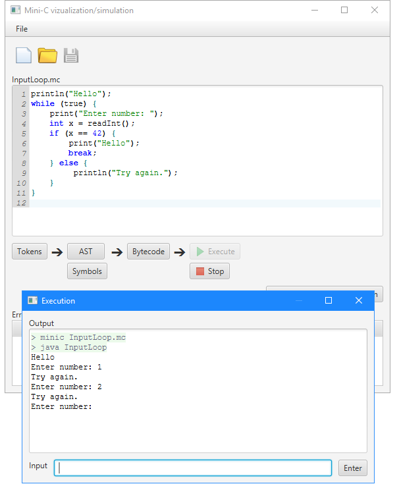Click the Symbols button

(x=87, y=271)
